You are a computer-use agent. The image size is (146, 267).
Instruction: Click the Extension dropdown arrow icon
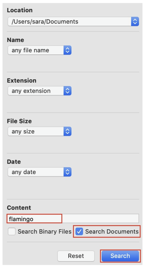click(67, 91)
